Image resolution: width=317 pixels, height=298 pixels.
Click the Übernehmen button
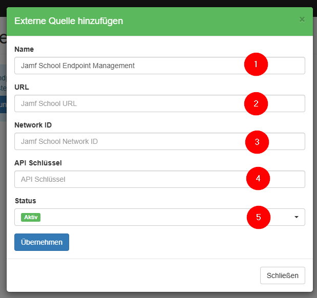pyautogui.click(x=41, y=242)
